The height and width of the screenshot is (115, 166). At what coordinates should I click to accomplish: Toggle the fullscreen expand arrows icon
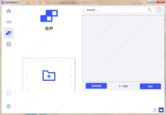pyautogui.click(x=155, y=110)
